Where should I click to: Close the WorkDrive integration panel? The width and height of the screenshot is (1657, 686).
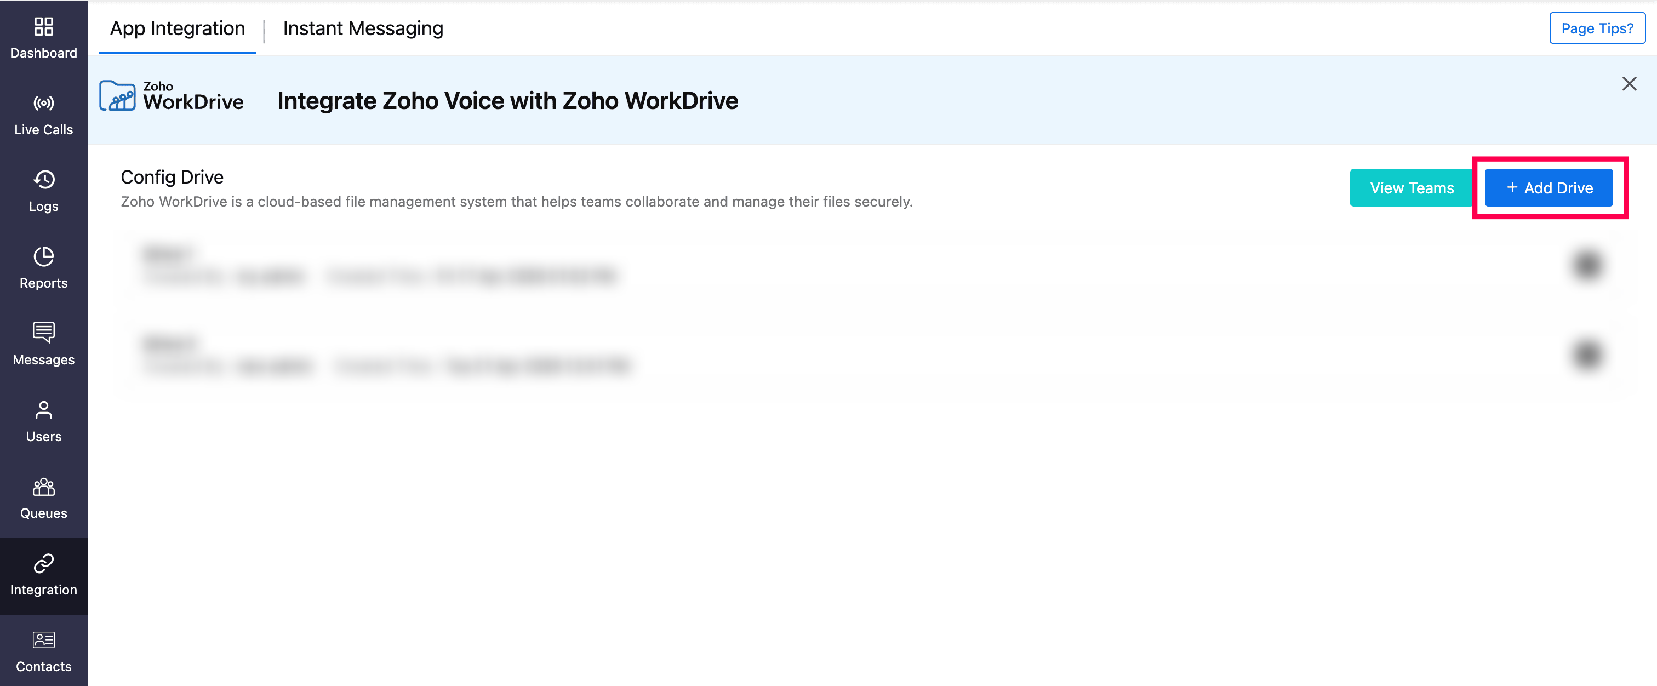pyautogui.click(x=1629, y=84)
